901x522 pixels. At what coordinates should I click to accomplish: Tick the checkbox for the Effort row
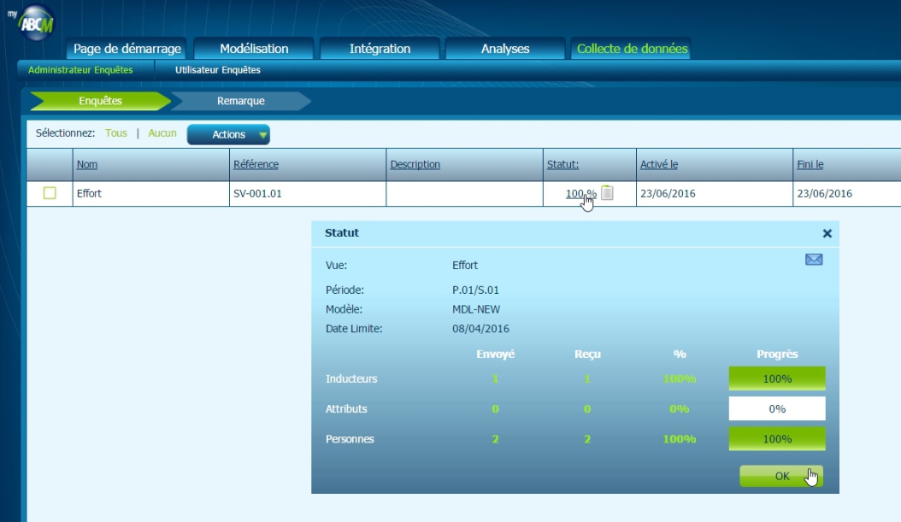(50, 193)
